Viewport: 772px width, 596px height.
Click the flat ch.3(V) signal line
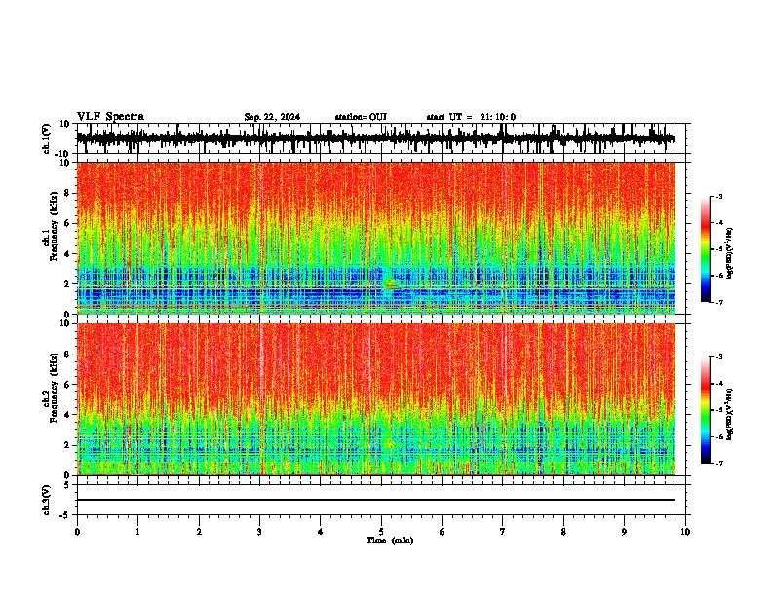tap(376, 500)
